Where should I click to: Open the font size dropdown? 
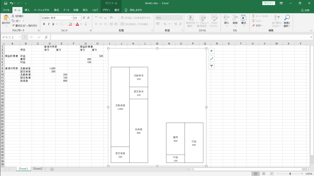click(x=80, y=18)
